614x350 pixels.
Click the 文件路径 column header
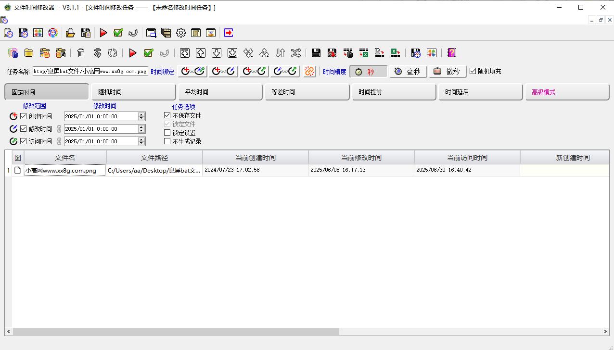[154, 158]
